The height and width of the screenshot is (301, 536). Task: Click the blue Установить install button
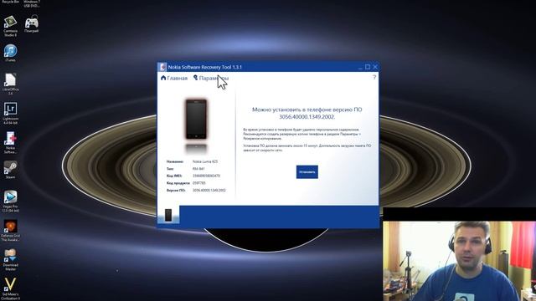pyautogui.click(x=307, y=172)
